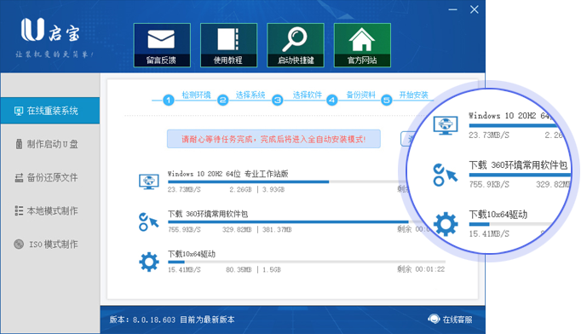Open 备份还原文件 in the sidebar
The width and height of the screenshot is (587, 334).
tap(50, 177)
